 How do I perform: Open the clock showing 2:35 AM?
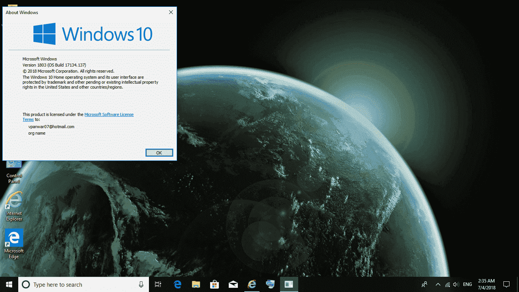[486, 284]
